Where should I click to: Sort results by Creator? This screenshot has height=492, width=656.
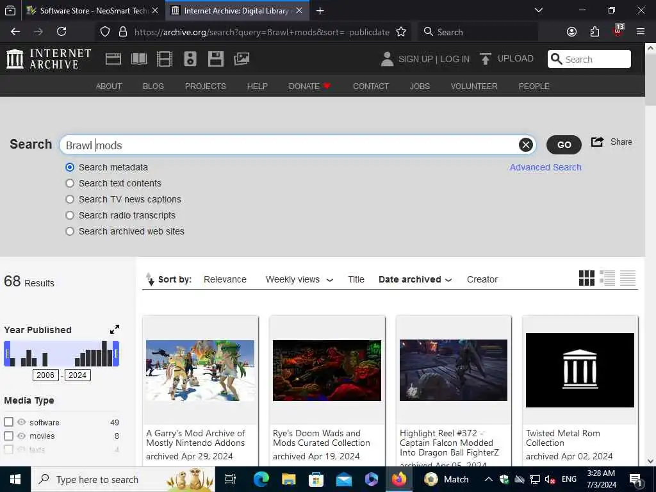point(482,279)
